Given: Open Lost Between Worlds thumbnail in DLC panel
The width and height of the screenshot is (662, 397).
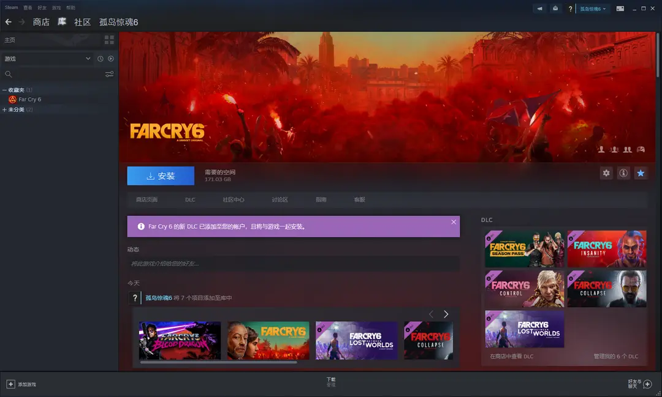Looking at the screenshot, I should [524, 329].
